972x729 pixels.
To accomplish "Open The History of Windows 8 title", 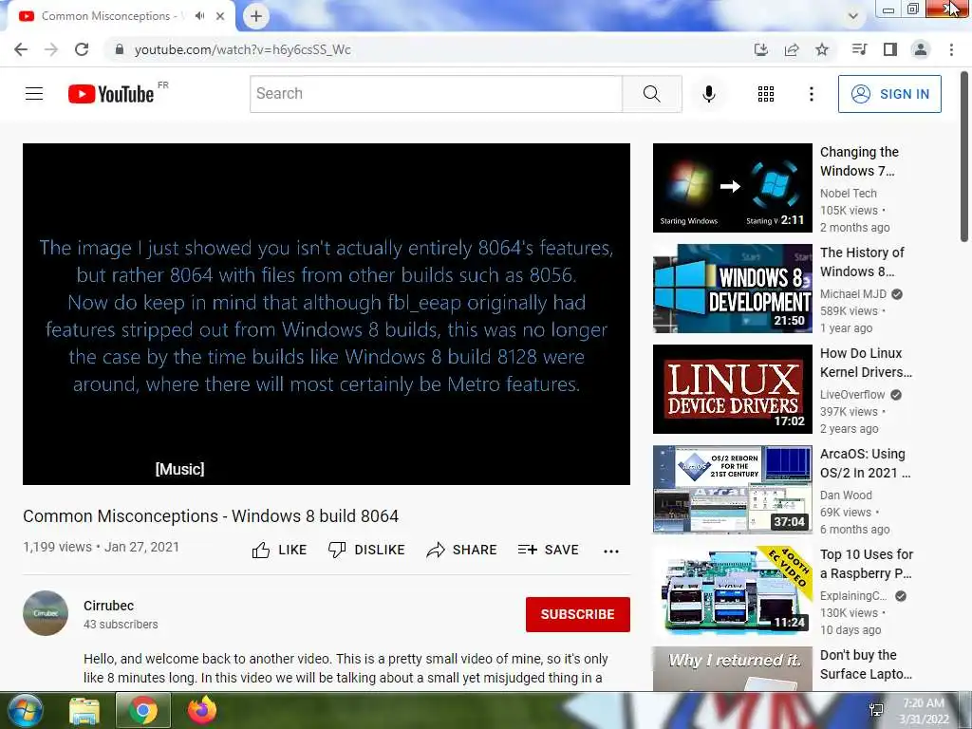I will 862,262.
